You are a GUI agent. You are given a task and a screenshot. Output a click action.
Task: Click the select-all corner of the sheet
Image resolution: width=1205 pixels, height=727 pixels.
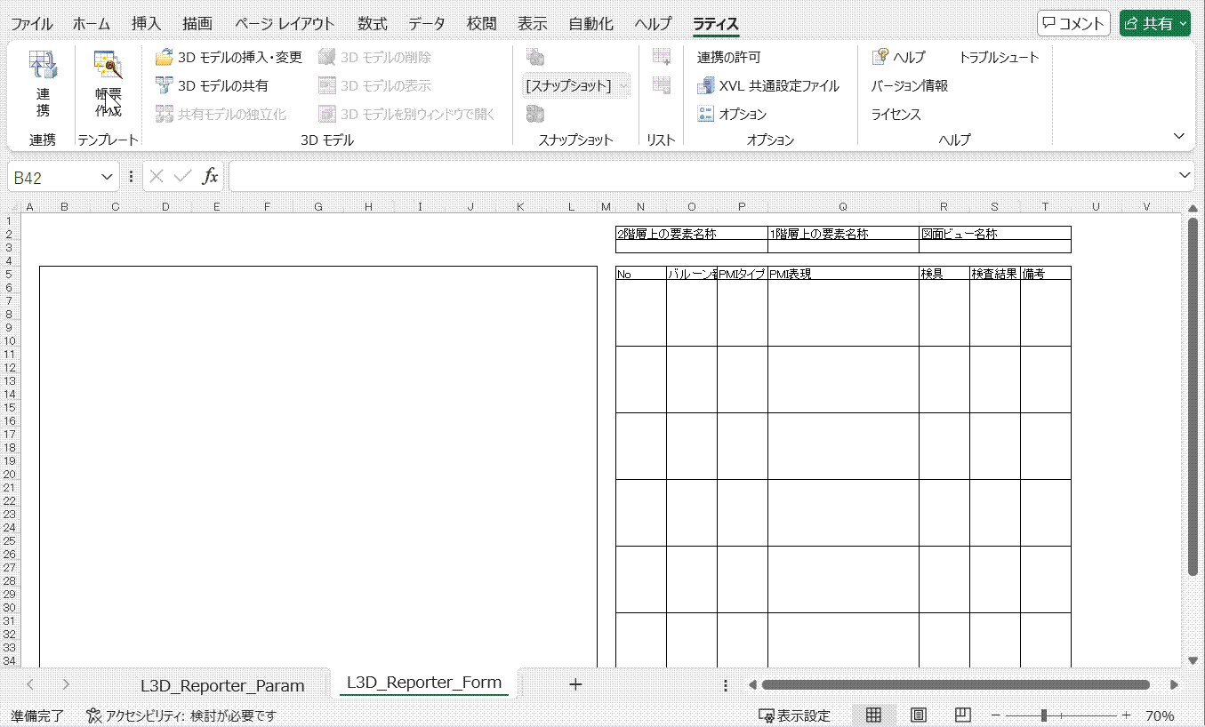(x=13, y=206)
